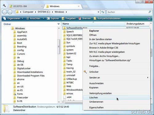Select the Fonts folder icon in the tree

point(15,94)
